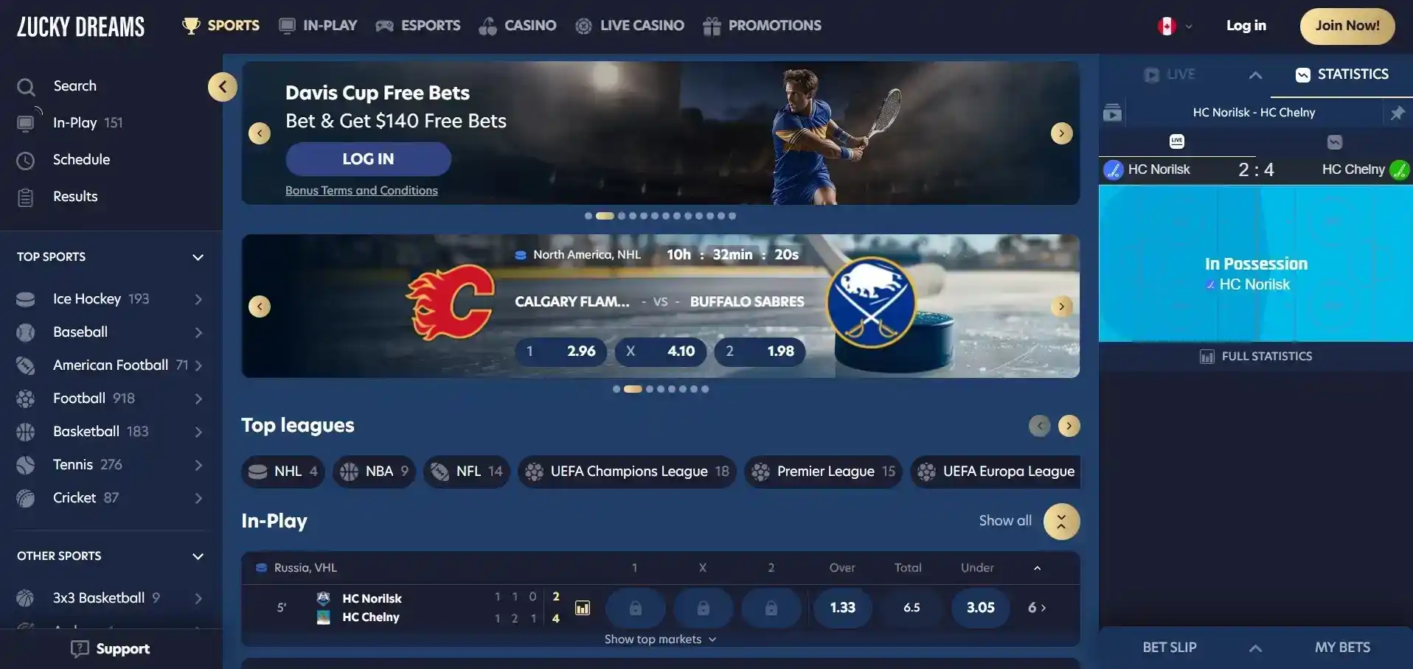
Task: Switch widget to live tracker view
Action: click(1176, 141)
